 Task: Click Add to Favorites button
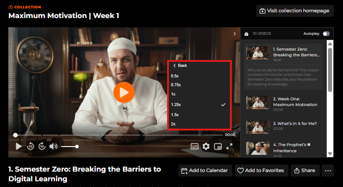261,171
